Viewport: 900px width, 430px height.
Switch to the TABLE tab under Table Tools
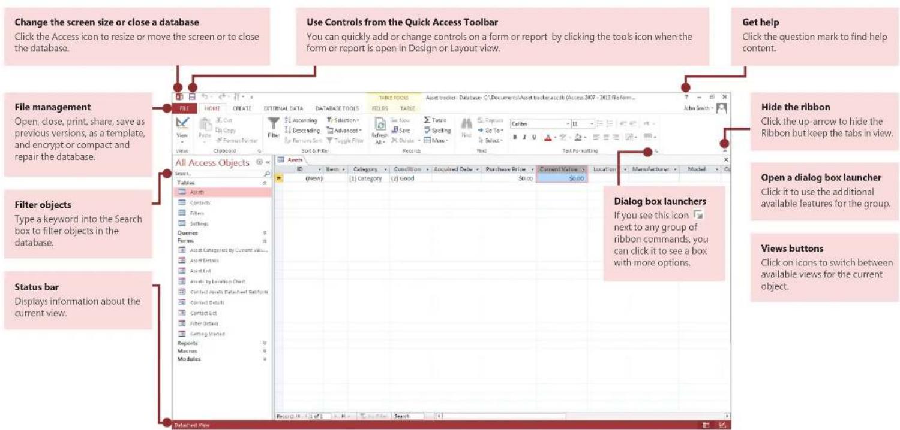[x=407, y=108]
